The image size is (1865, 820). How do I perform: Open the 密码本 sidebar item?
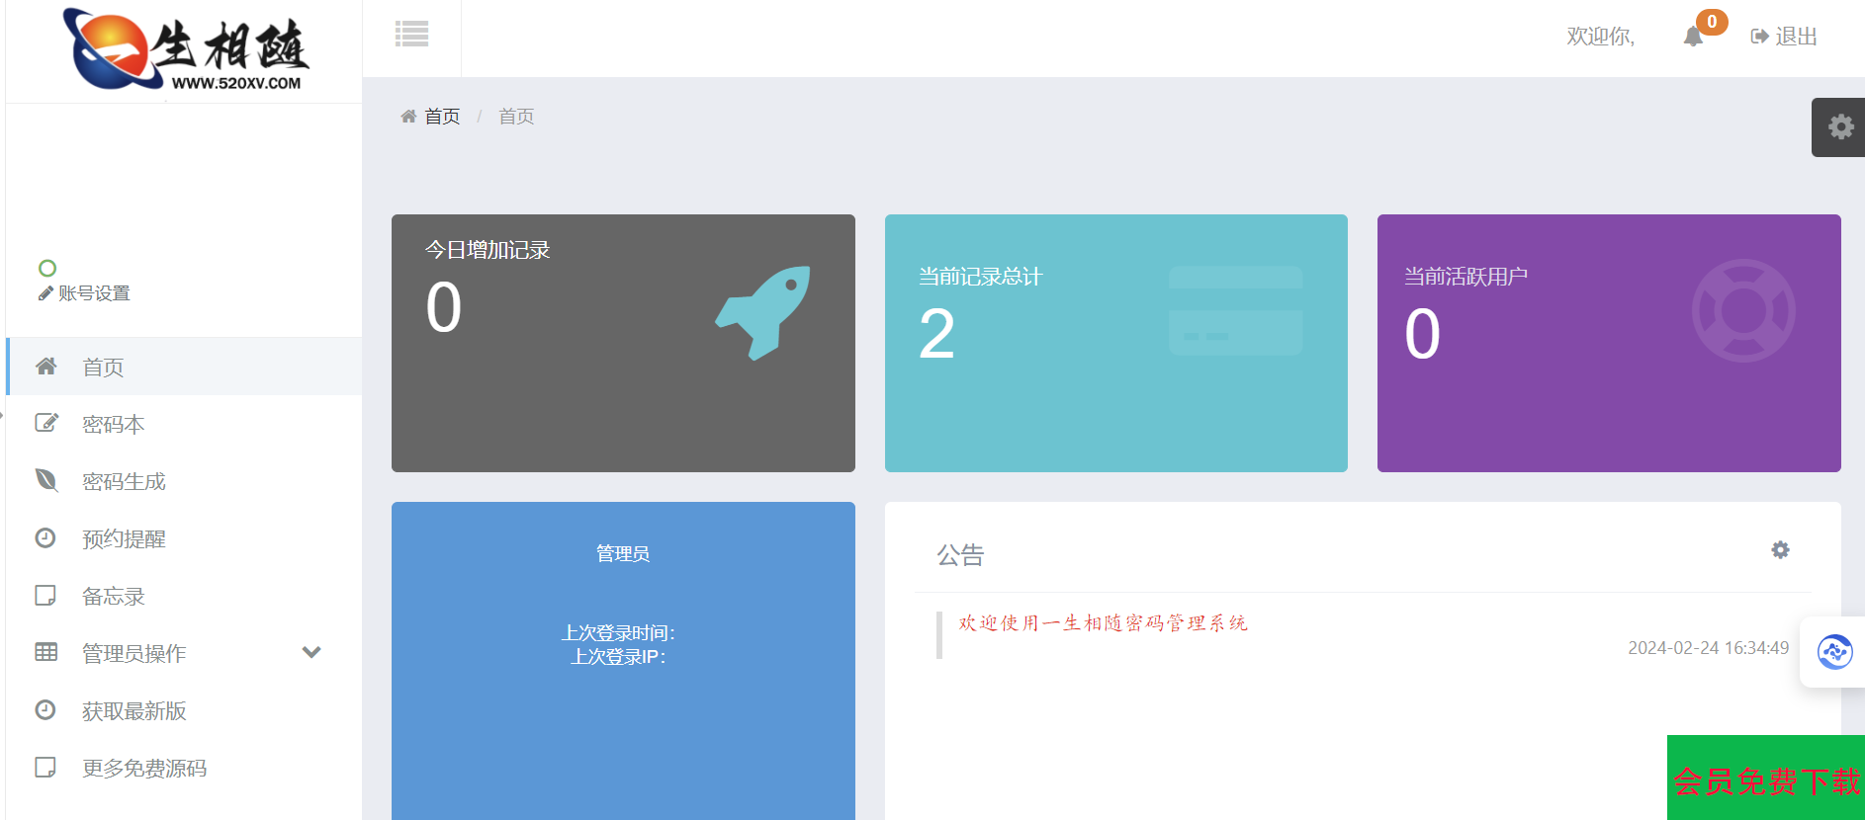[113, 425]
